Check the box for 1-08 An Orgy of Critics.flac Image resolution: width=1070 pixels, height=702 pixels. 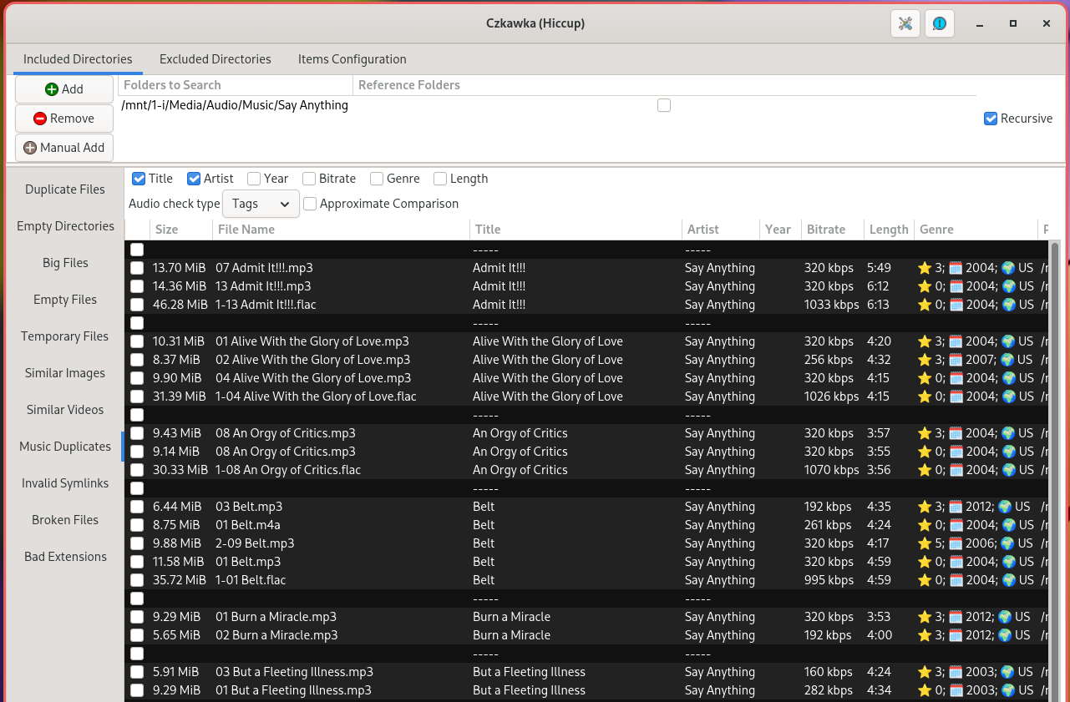tap(137, 470)
